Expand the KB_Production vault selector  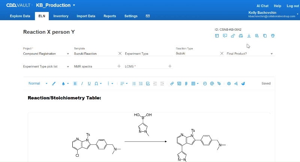click(x=55, y=5)
